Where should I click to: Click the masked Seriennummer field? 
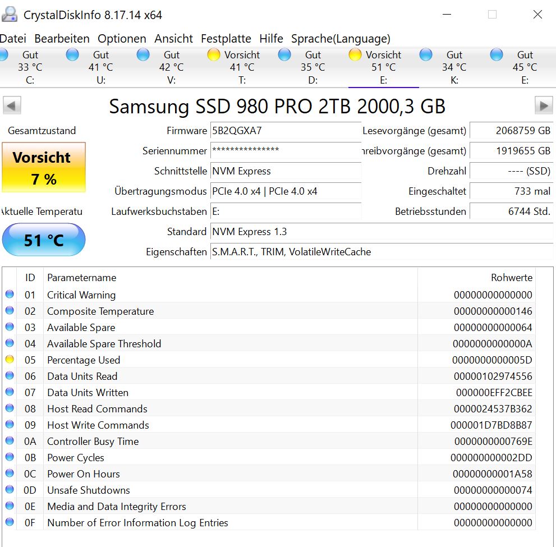click(x=286, y=151)
